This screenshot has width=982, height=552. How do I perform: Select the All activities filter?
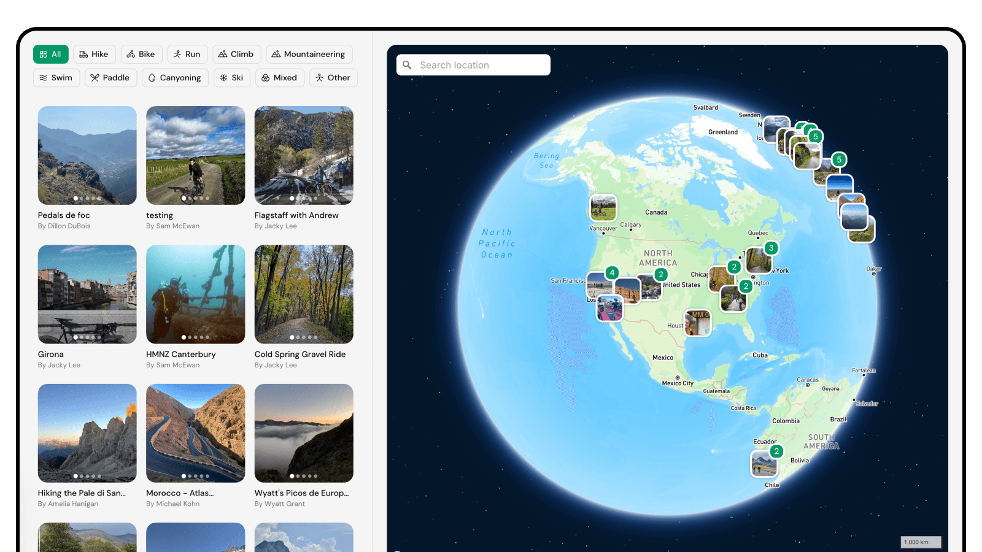pyautogui.click(x=50, y=54)
